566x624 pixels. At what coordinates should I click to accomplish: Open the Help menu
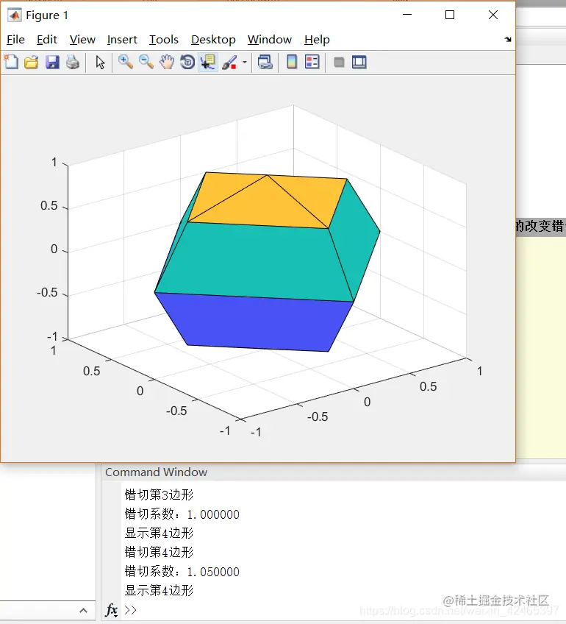317,40
